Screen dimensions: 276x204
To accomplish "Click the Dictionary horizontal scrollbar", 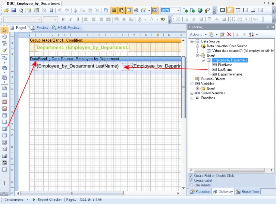I will [229, 170].
